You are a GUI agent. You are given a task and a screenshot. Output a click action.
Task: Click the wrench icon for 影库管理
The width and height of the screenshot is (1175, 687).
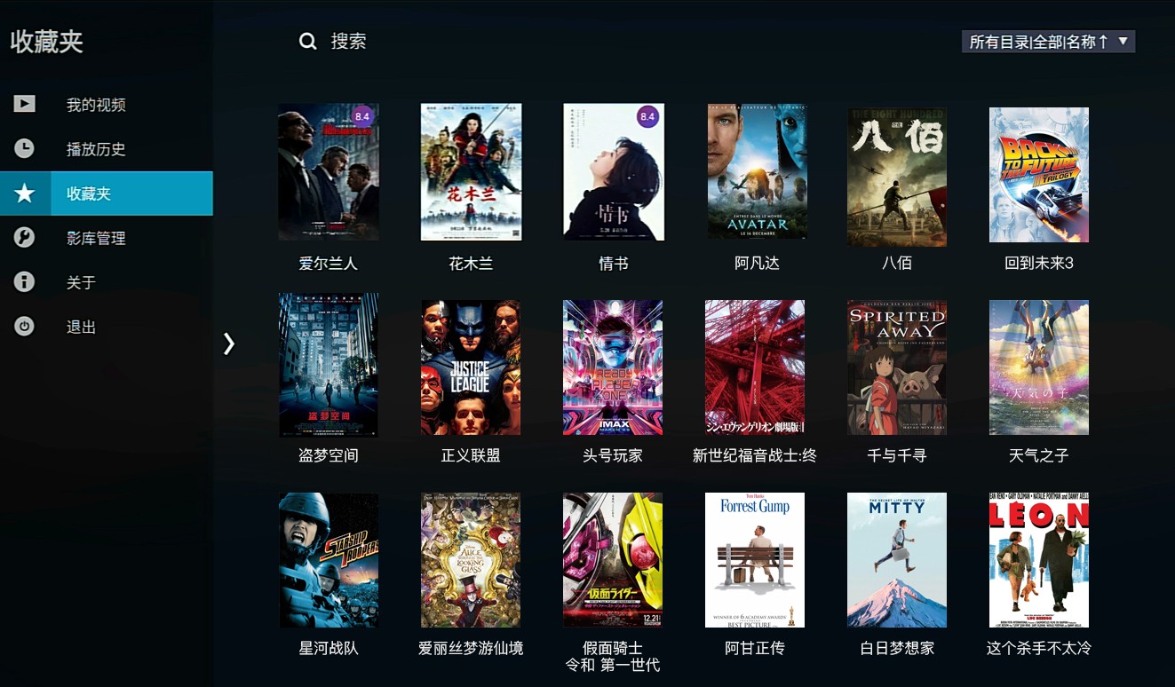(x=24, y=237)
